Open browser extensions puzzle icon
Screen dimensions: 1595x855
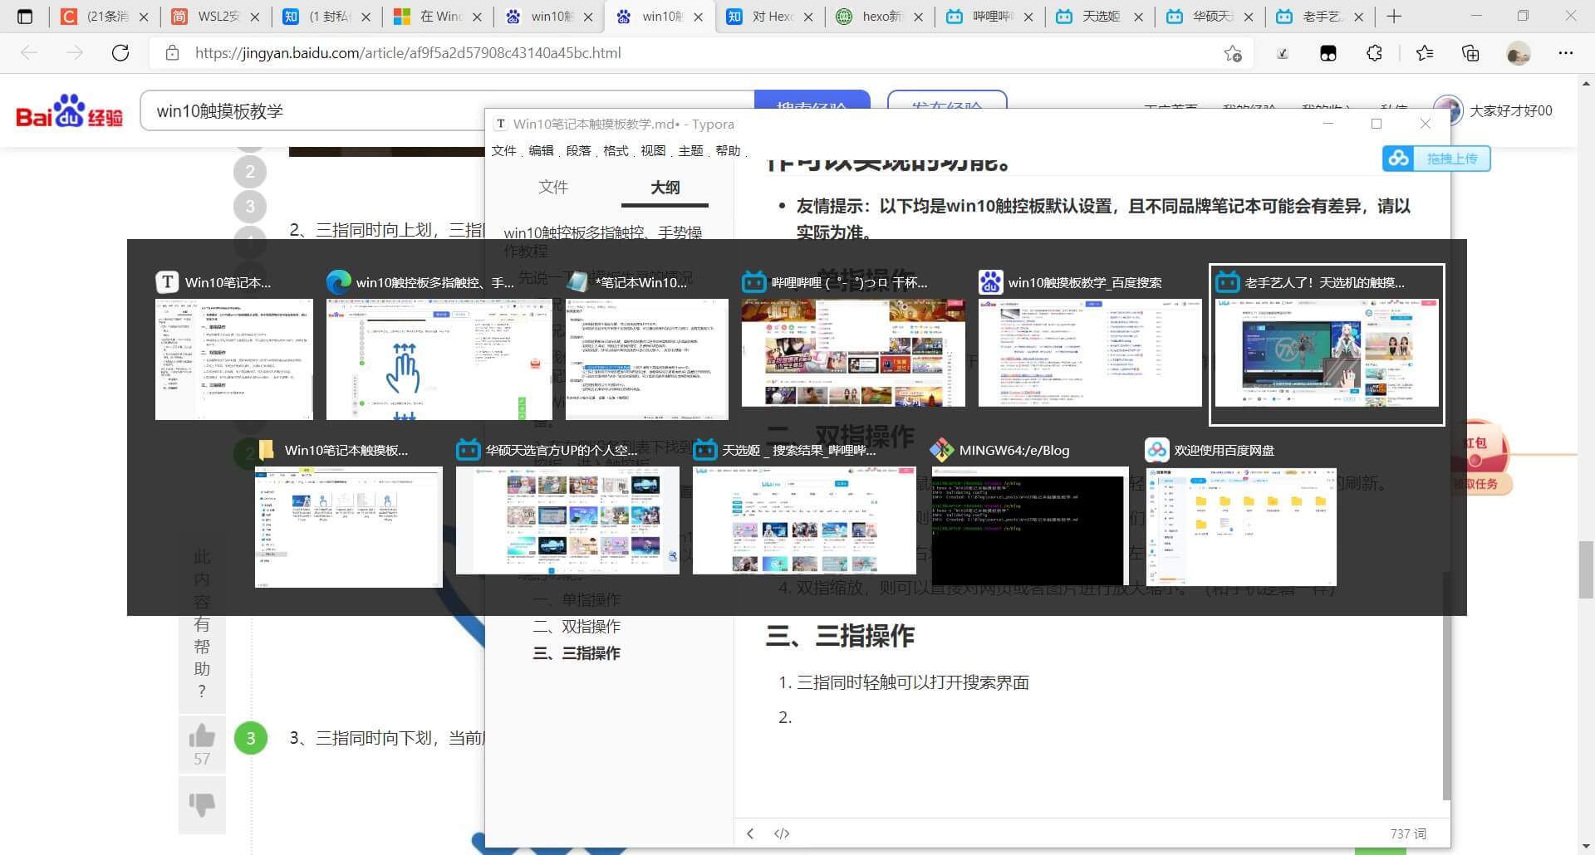(1375, 53)
